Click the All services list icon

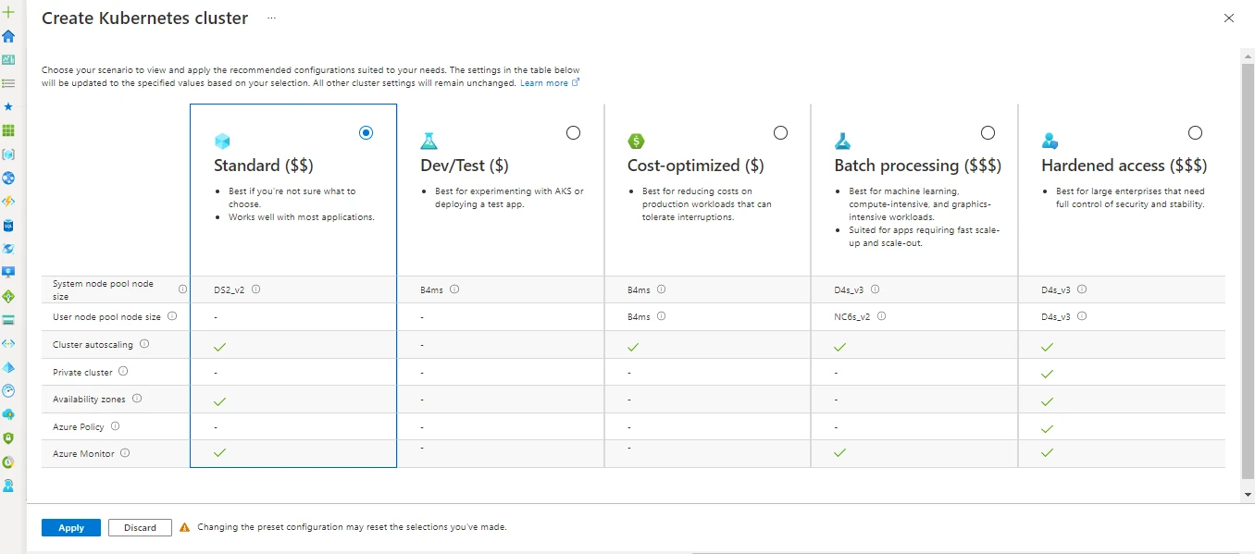pyautogui.click(x=8, y=82)
